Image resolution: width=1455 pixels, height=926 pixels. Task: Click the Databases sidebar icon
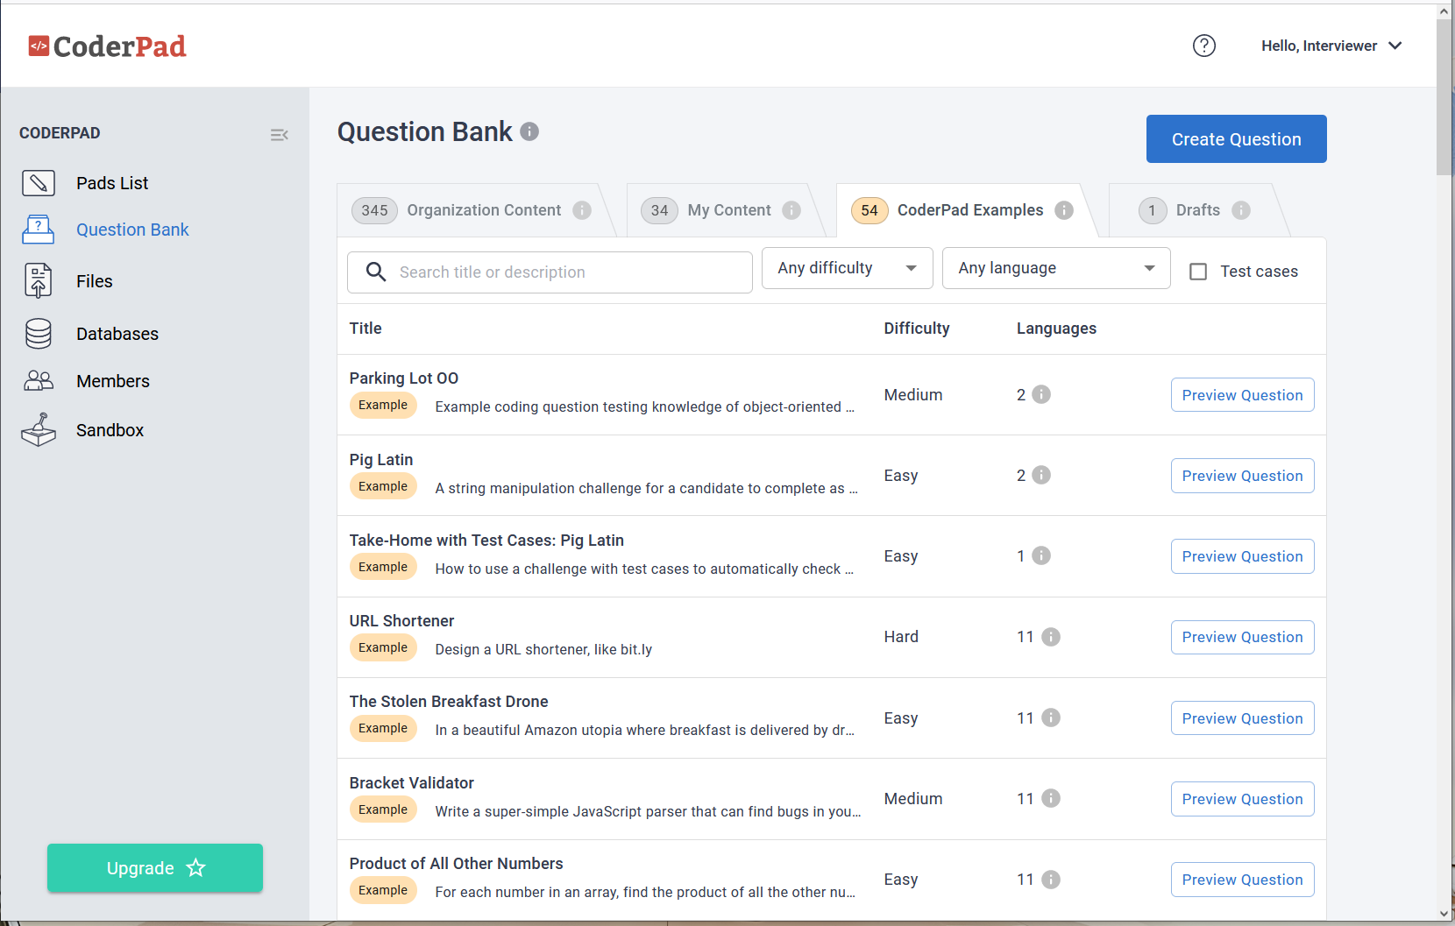point(39,334)
